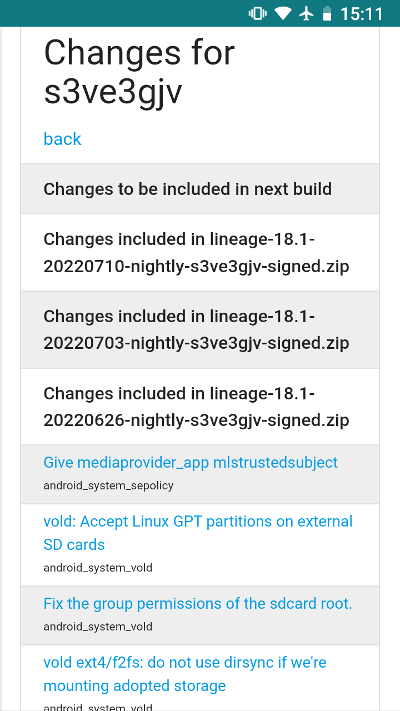This screenshot has width=400, height=711.
Task: Open the vold ext4/f2fs dirsync change link
Action: pyautogui.click(x=184, y=674)
